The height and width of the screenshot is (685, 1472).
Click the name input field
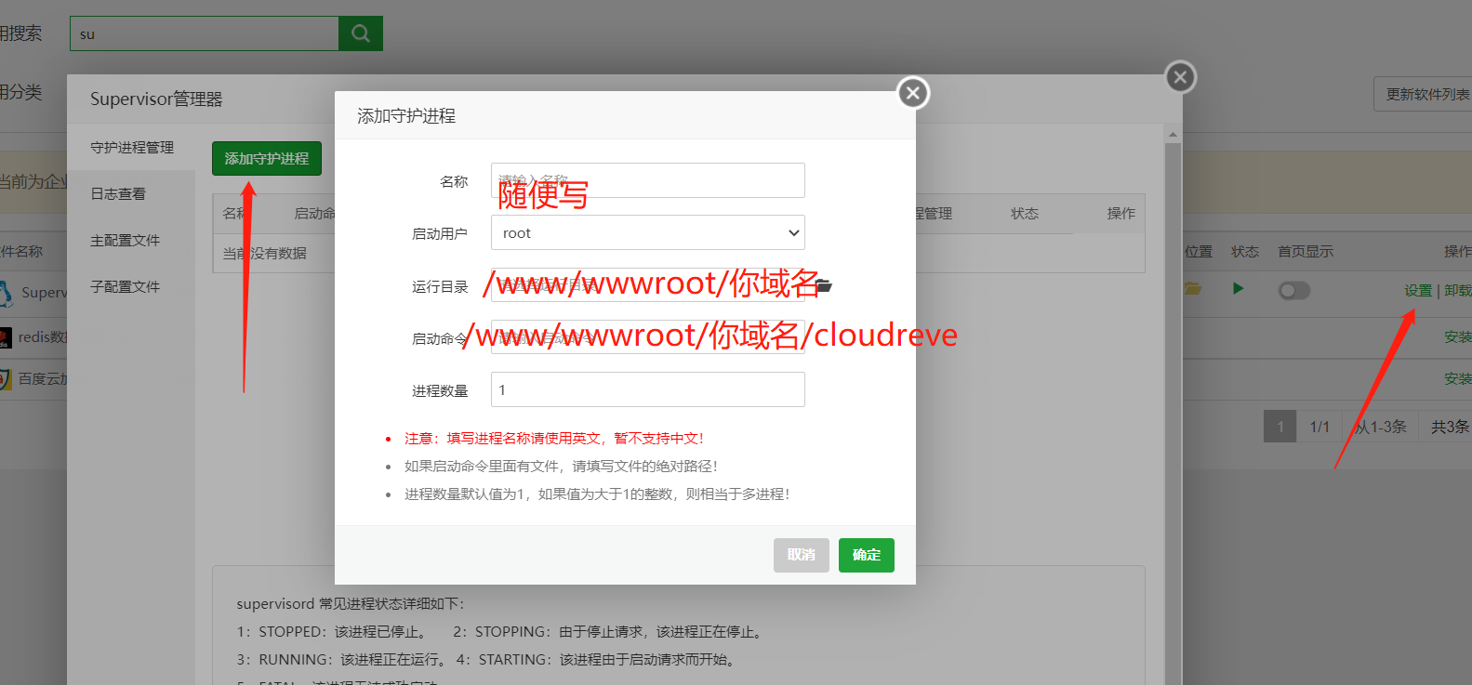647,180
